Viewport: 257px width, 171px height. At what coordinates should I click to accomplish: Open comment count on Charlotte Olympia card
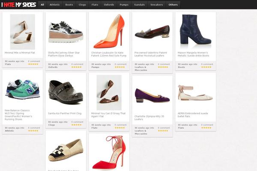pyautogui.click(x=164, y=128)
